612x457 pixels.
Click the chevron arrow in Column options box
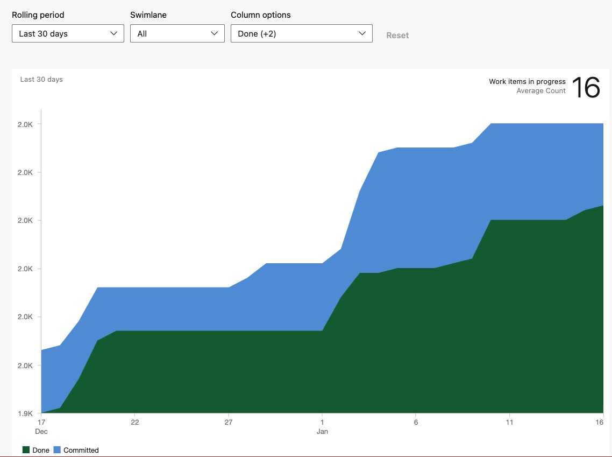click(x=362, y=33)
